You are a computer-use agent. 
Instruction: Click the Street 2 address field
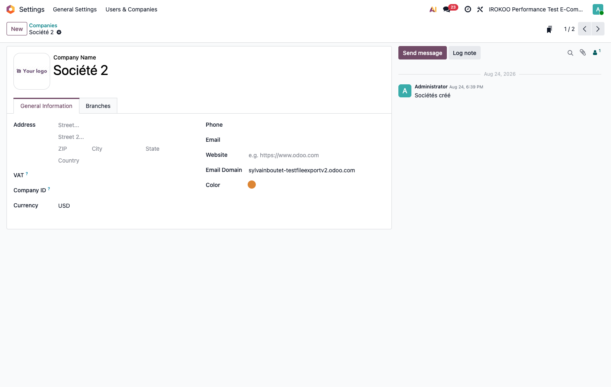[x=125, y=137]
